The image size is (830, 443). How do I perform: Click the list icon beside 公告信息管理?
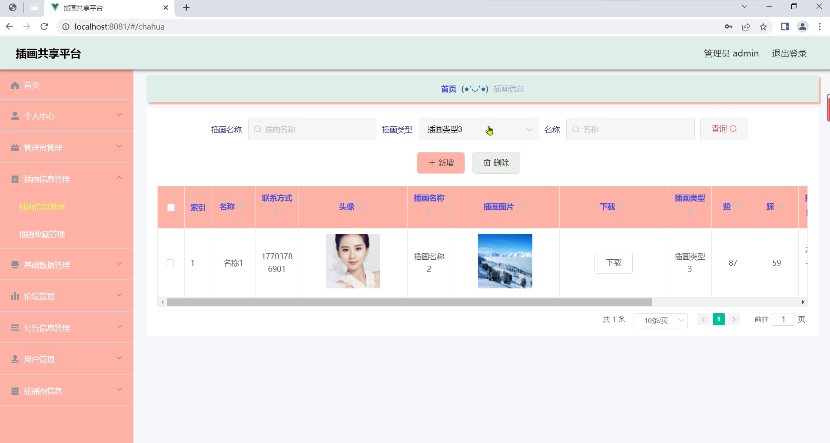15,328
